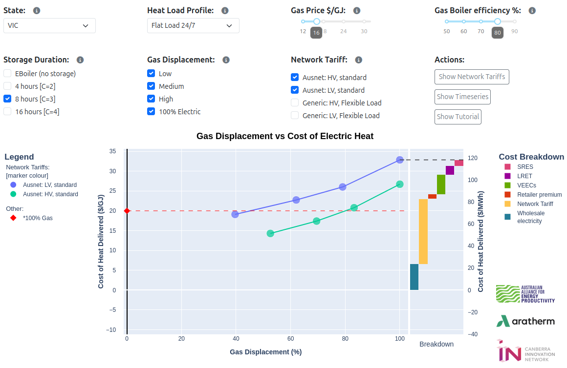Click the info icon next to State
The width and height of the screenshot is (567, 368).
click(x=37, y=10)
